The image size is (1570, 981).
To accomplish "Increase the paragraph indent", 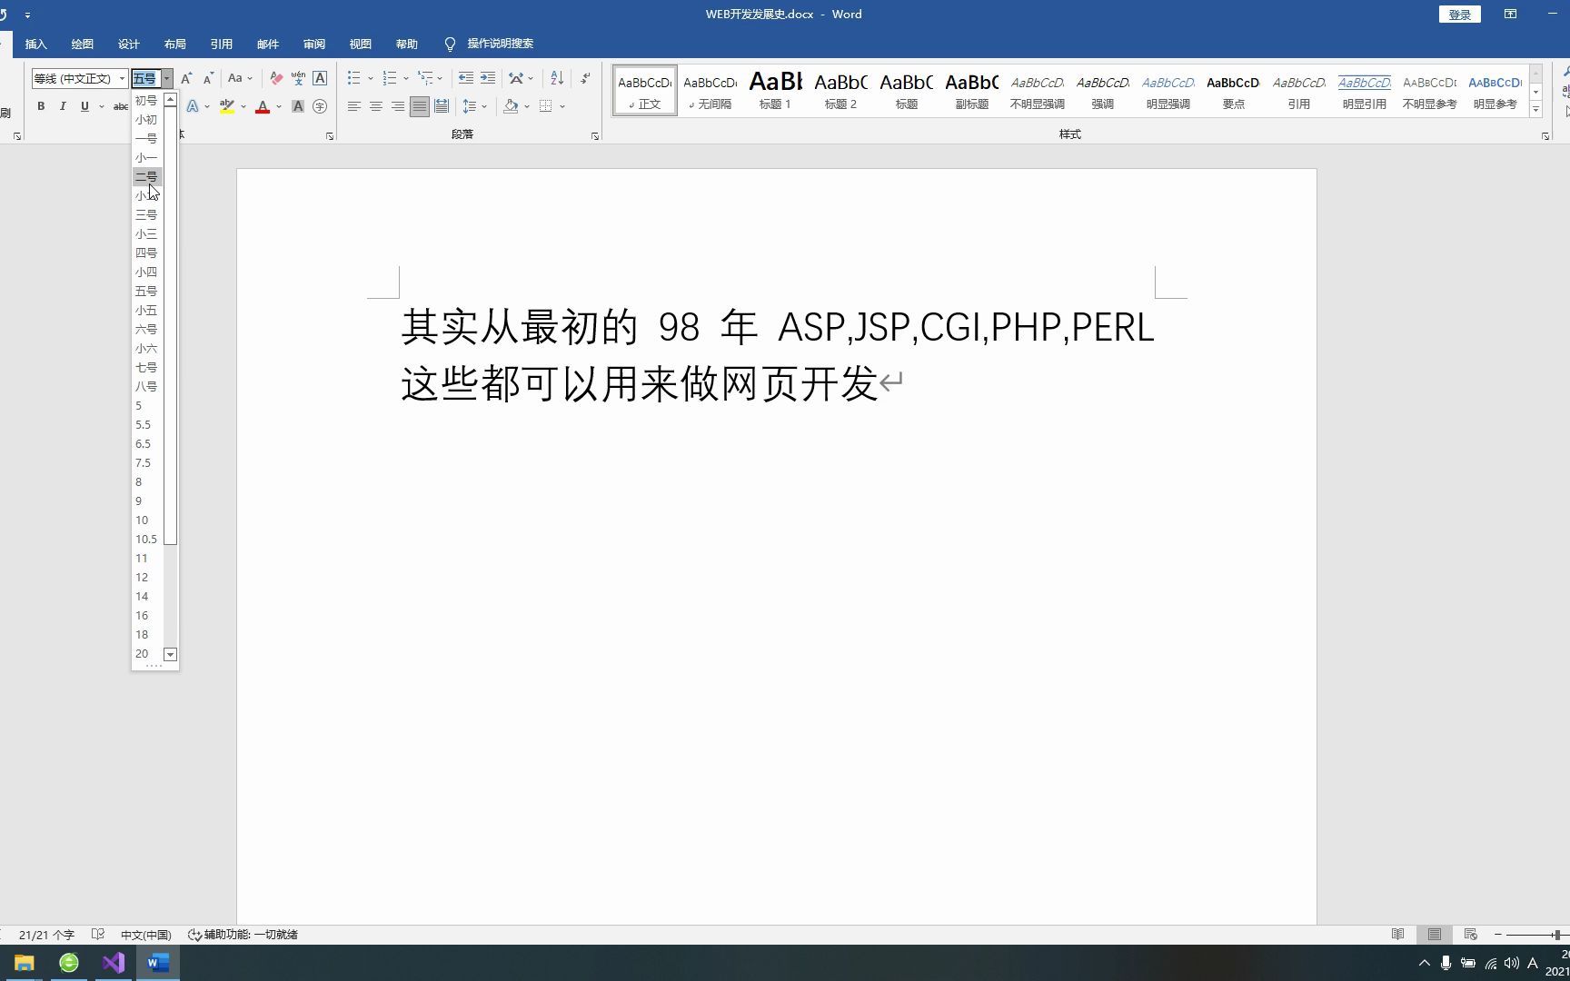I will pyautogui.click(x=488, y=78).
